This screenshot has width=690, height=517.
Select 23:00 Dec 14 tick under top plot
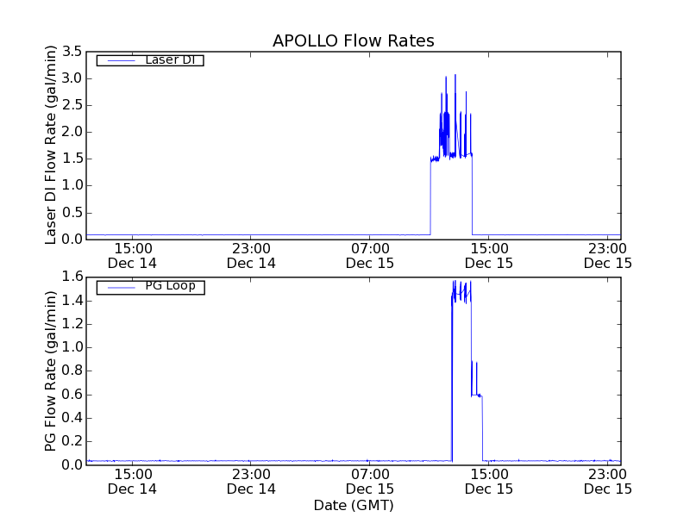250,255
